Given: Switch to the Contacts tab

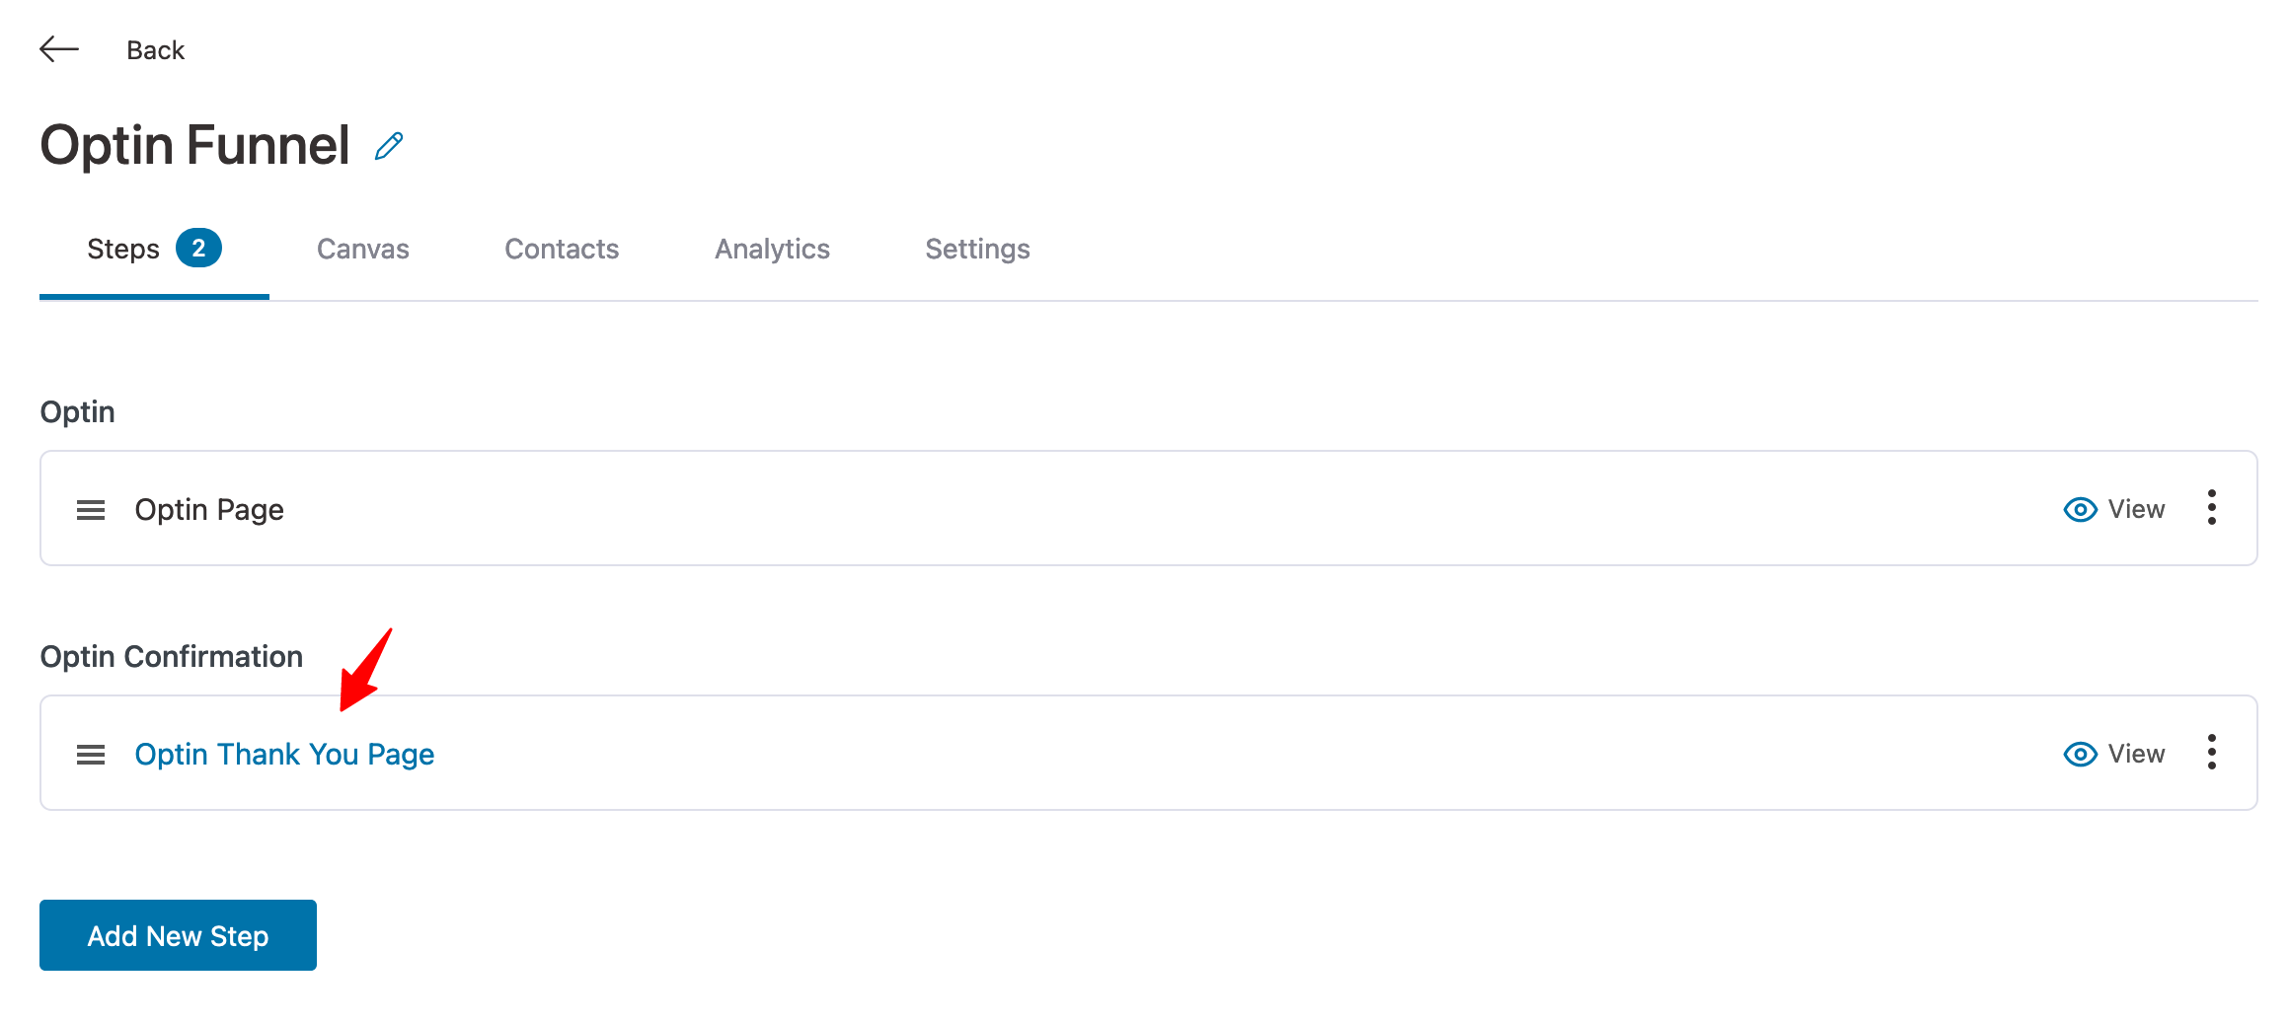Looking at the screenshot, I should coord(561,249).
